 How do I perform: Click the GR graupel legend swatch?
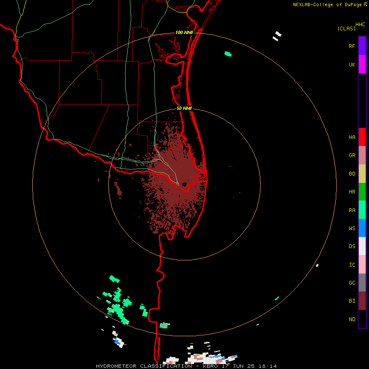click(x=362, y=155)
